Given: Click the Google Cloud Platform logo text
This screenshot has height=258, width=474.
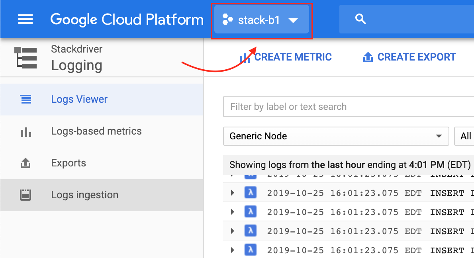Looking at the screenshot, I should tap(127, 20).
